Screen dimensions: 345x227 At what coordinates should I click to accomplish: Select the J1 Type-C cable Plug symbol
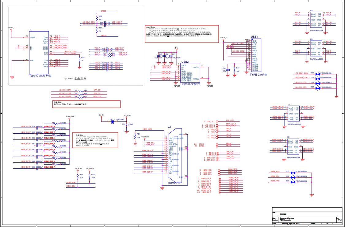point(39,53)
